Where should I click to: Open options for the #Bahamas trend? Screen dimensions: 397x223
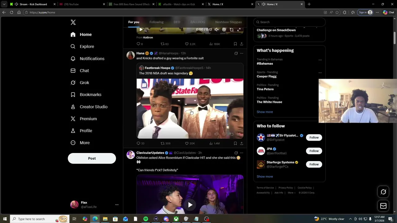(x=320, y=60)
